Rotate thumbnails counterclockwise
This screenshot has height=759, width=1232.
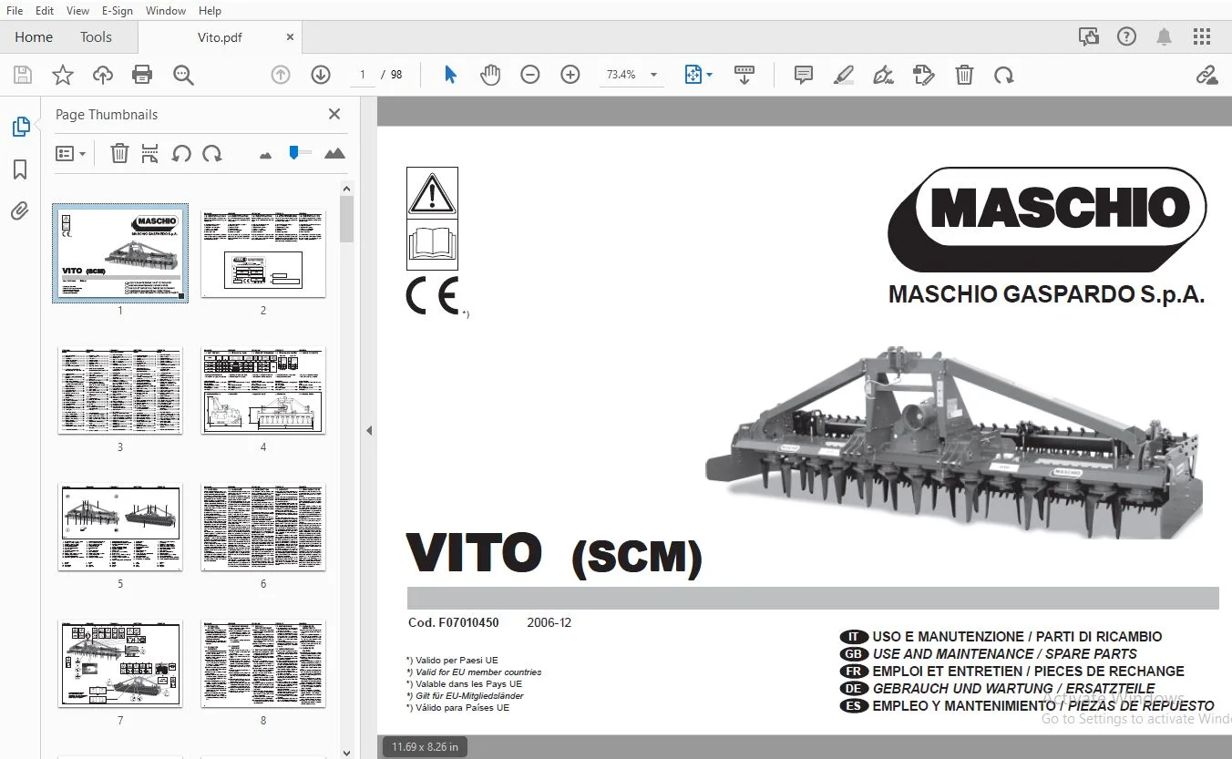click(x=181, y=153)
